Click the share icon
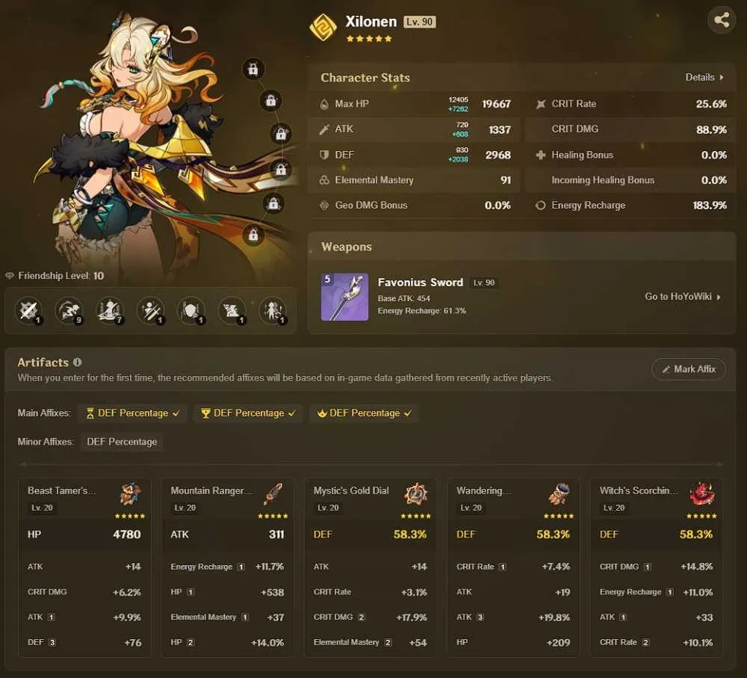 [x=722, y=19]
